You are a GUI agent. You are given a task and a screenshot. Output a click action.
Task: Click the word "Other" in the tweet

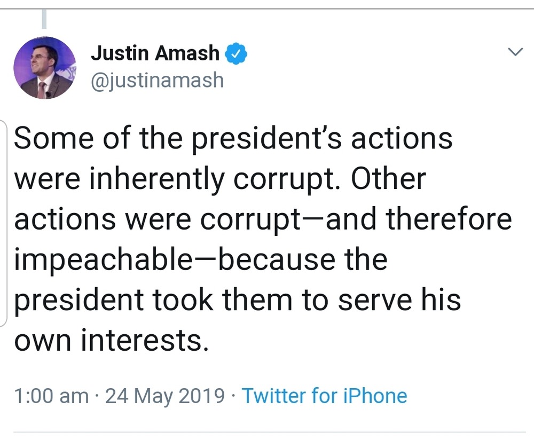(388, 179)
